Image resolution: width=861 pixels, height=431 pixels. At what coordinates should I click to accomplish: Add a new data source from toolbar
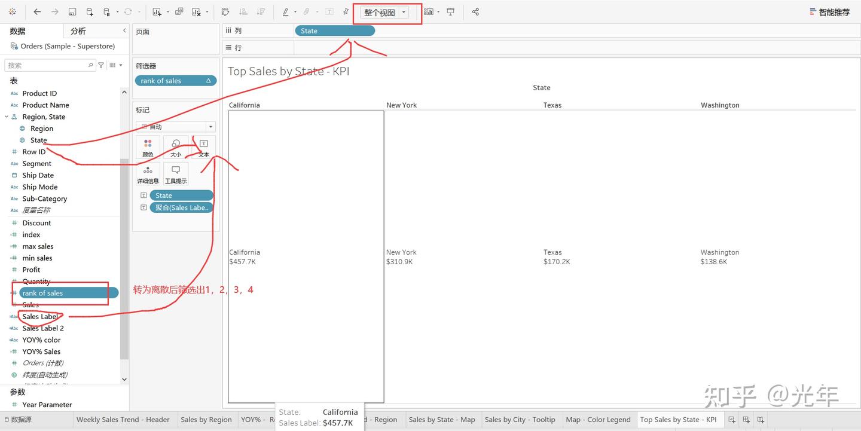tap(90, 12)
